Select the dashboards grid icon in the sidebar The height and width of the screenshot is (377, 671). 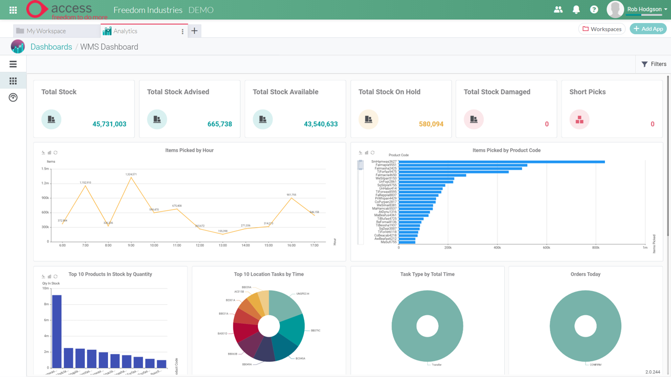click(x=13, y=81)
